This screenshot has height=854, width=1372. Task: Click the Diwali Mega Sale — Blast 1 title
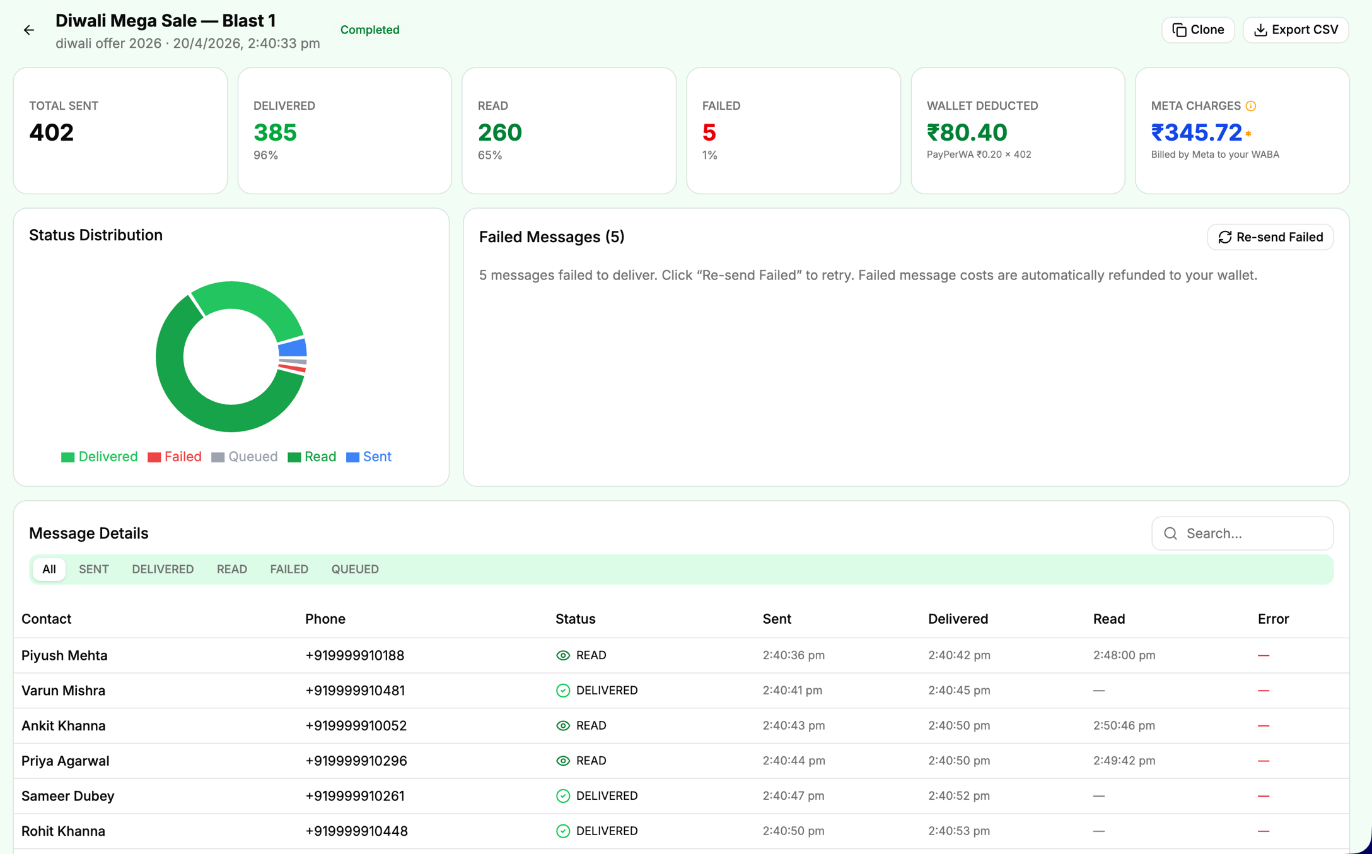[166, 21]
